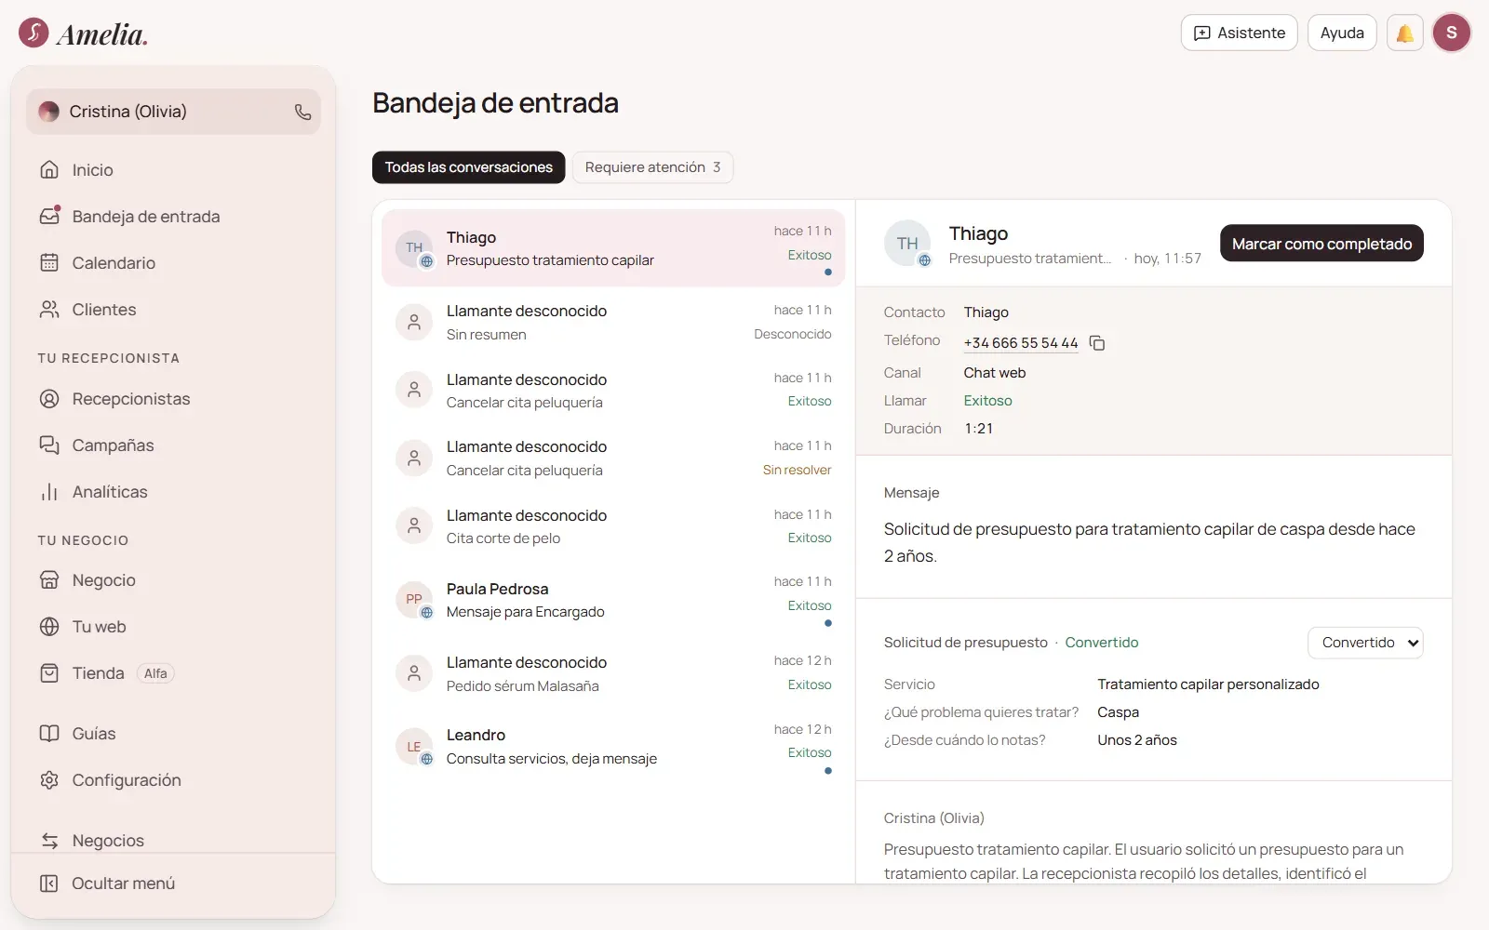Open the Thiago conversation in the list
Screen dimensions: 1489x930
[613, 248]
